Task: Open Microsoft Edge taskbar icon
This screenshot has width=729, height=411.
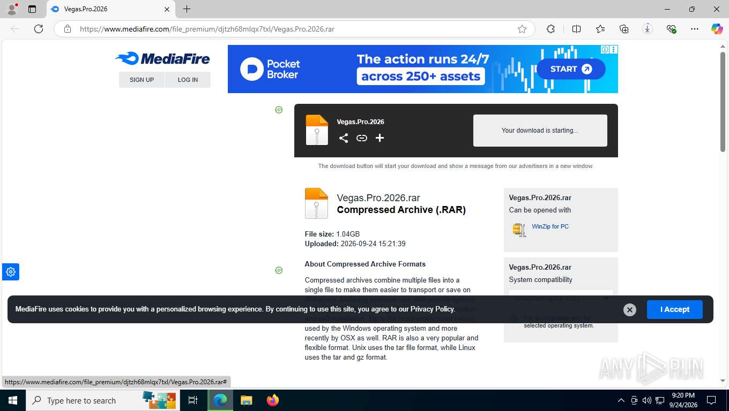Action: click(220, 400)
